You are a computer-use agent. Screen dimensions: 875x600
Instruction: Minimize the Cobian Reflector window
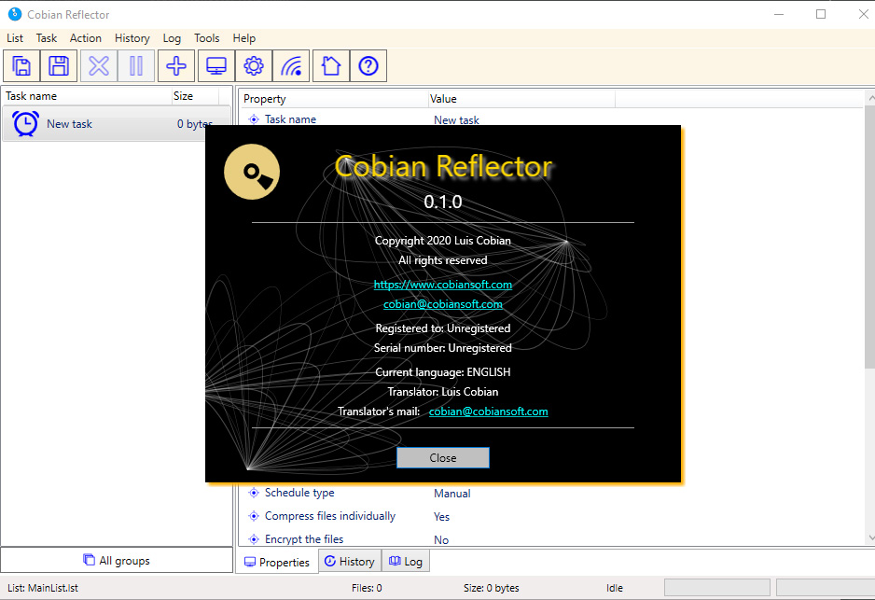[x=779, y=14]
